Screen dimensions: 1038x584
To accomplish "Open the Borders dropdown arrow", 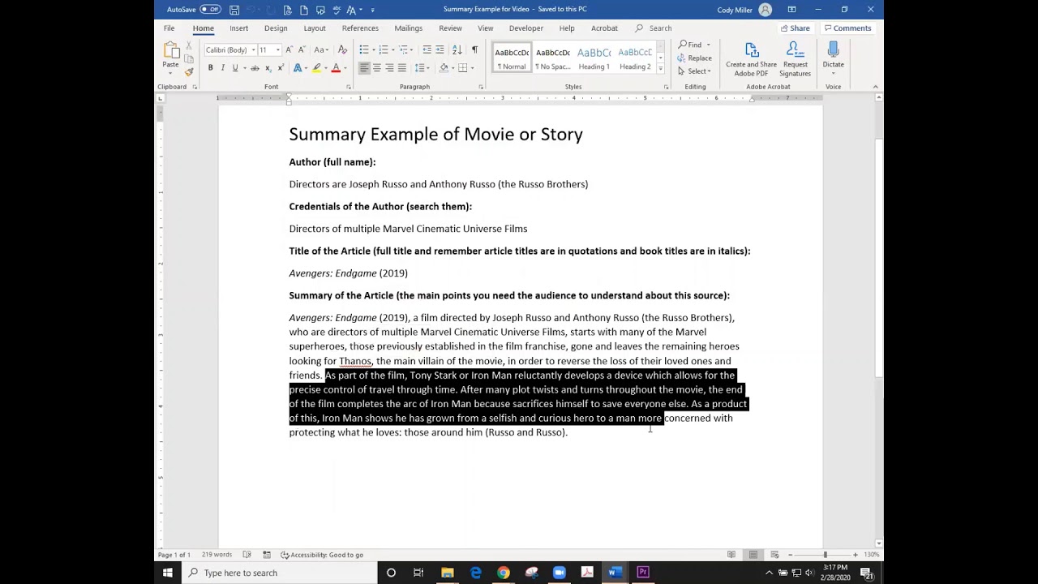I will click(x=473, y=68).
